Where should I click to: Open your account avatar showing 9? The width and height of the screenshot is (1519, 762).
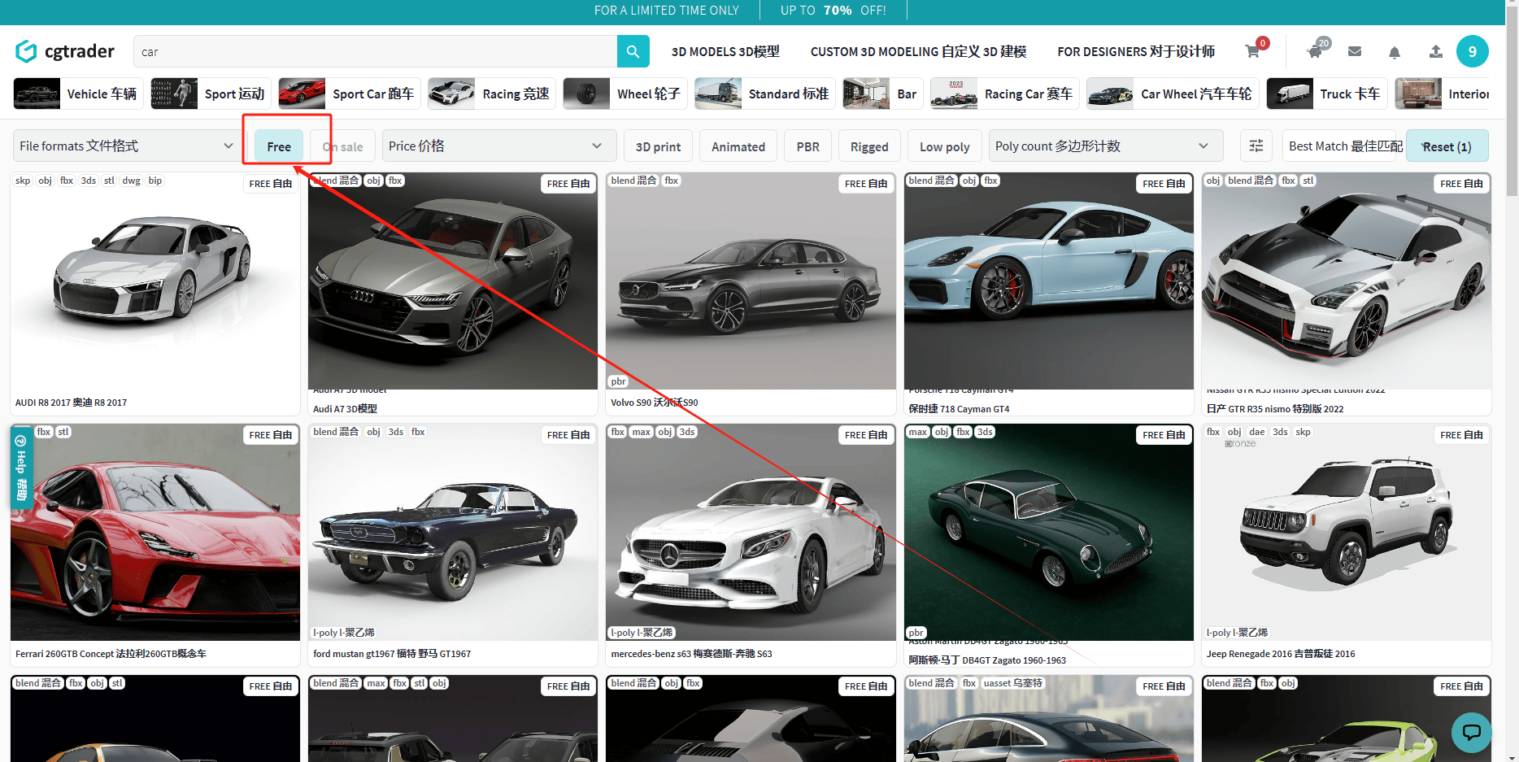[1473, 50]
